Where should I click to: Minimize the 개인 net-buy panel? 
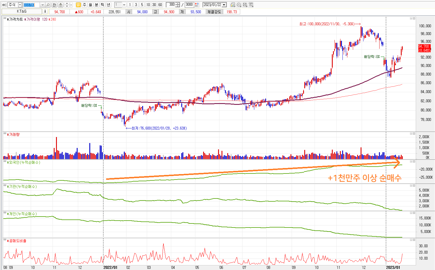[411, 213]
